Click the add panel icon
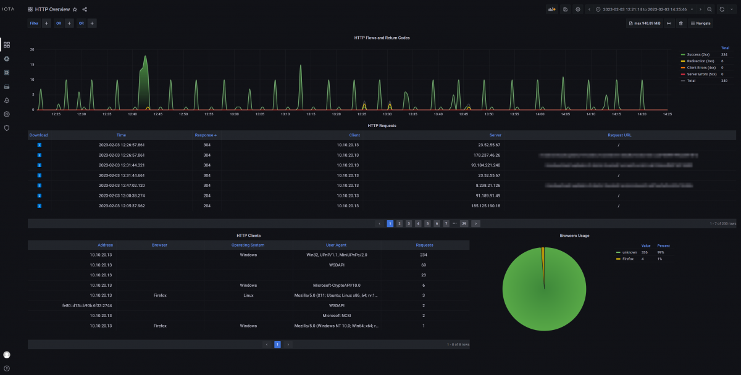Screen dimensions: 741x375 (551, 9)
